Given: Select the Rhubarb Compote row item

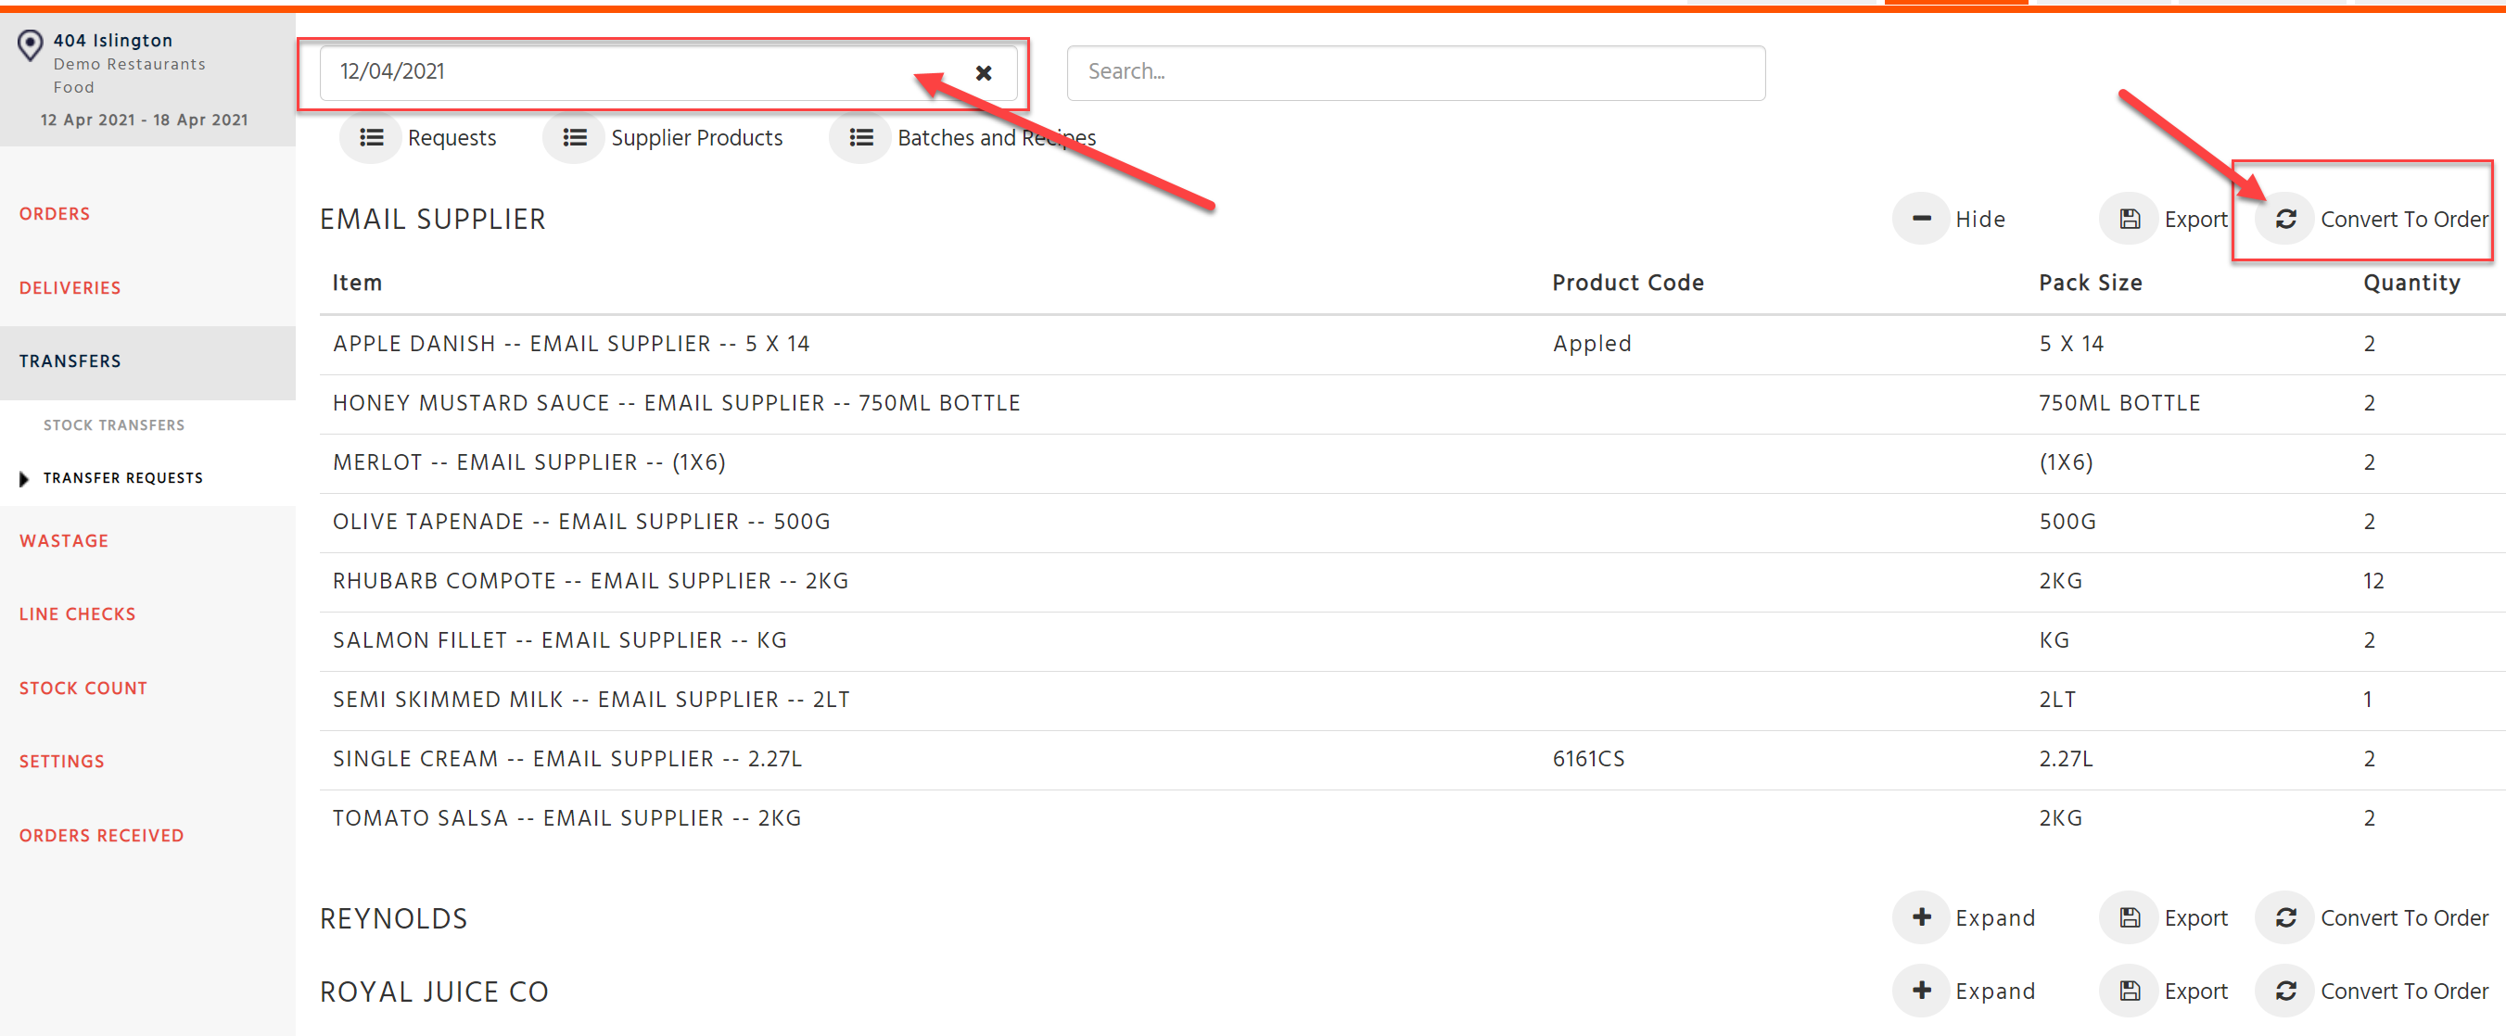Looking at the screenshot, I should 591,582.
